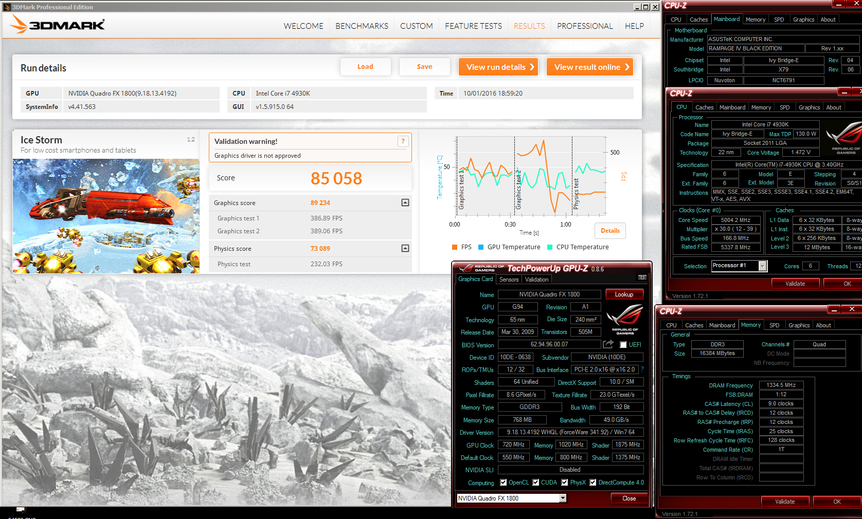Go to BENCHMARKS in 3DMark
The height and width of the screenshot is (519, 862).
point(362,26)
